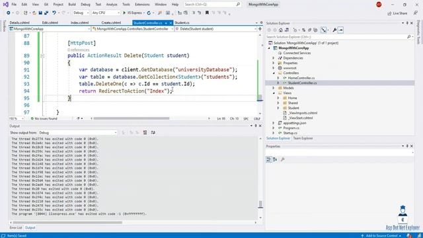
Task: Open the Debug configuration dropdown
Action: click(81, 13)
